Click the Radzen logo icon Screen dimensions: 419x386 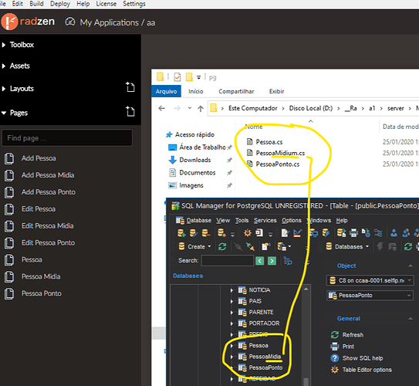tap(9, 22)
